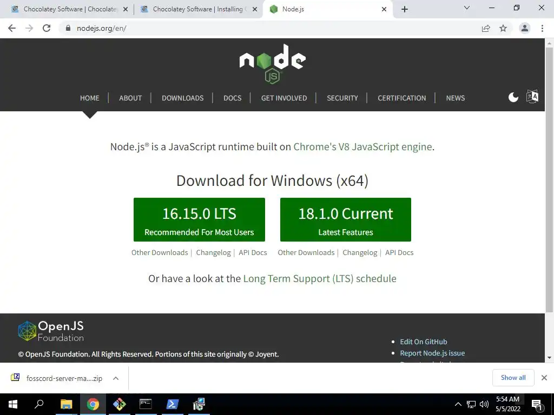The image size is (554, 415).
Task: Click Edit On GitHub link
Action: coord(423,342)
